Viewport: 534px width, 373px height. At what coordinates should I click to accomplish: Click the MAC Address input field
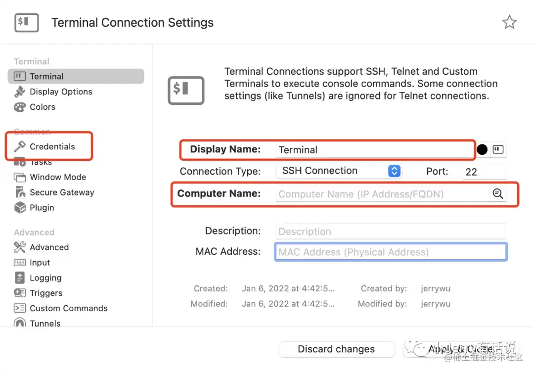coord(391,252)
